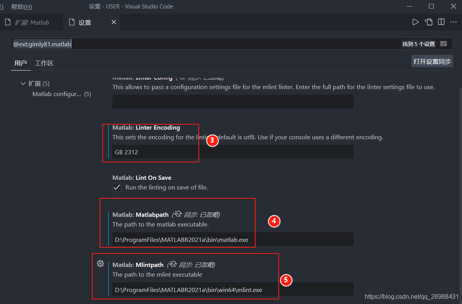Click the Matlab: Mlintpath title
This screenshot has height=304, width=462.
click(138, 265)
